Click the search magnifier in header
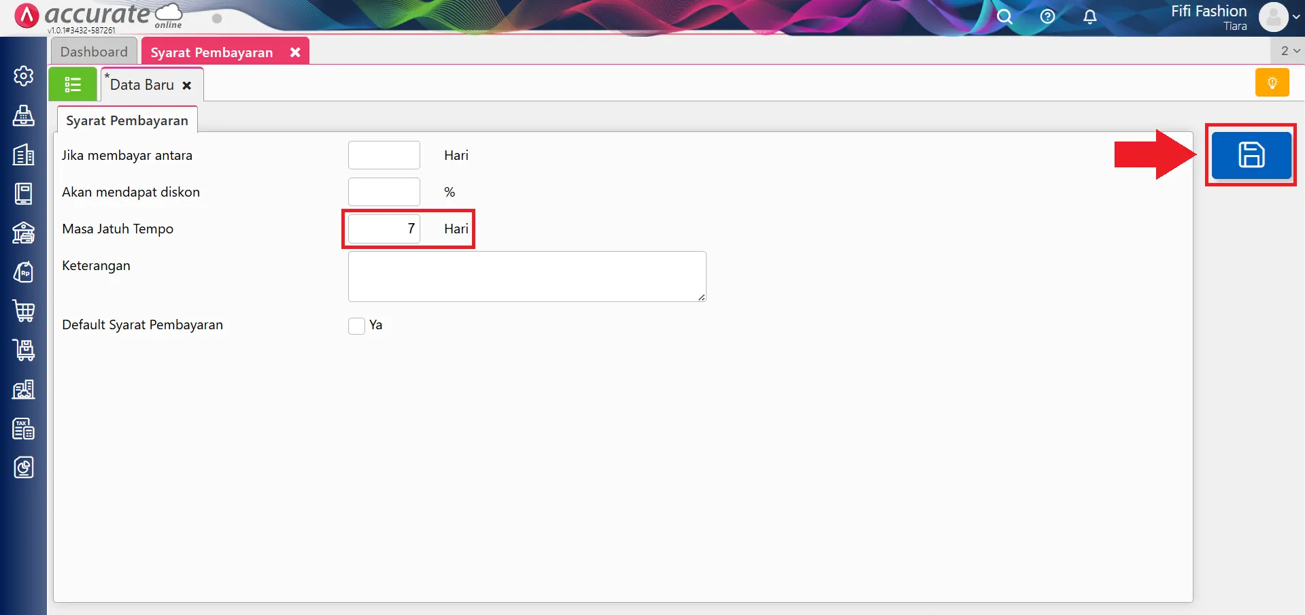The image size is (1305, 615). [1004, 16]
